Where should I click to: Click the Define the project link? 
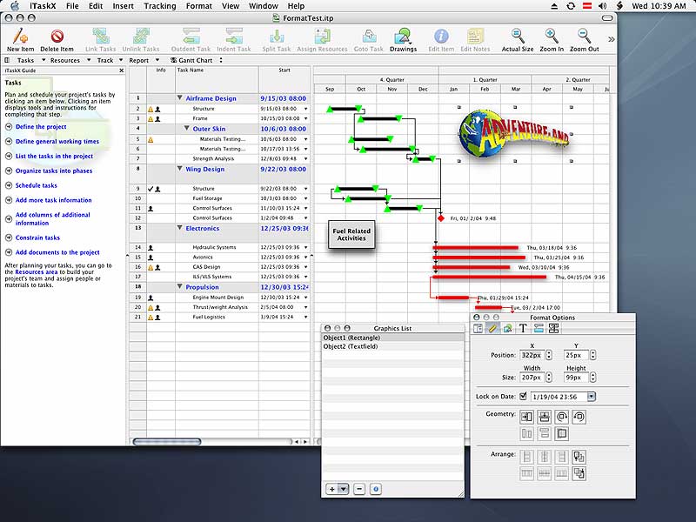[41, 126]
